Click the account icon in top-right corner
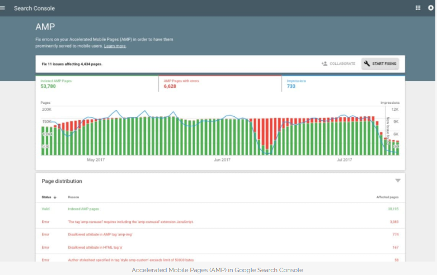 (x=431, y=8)
